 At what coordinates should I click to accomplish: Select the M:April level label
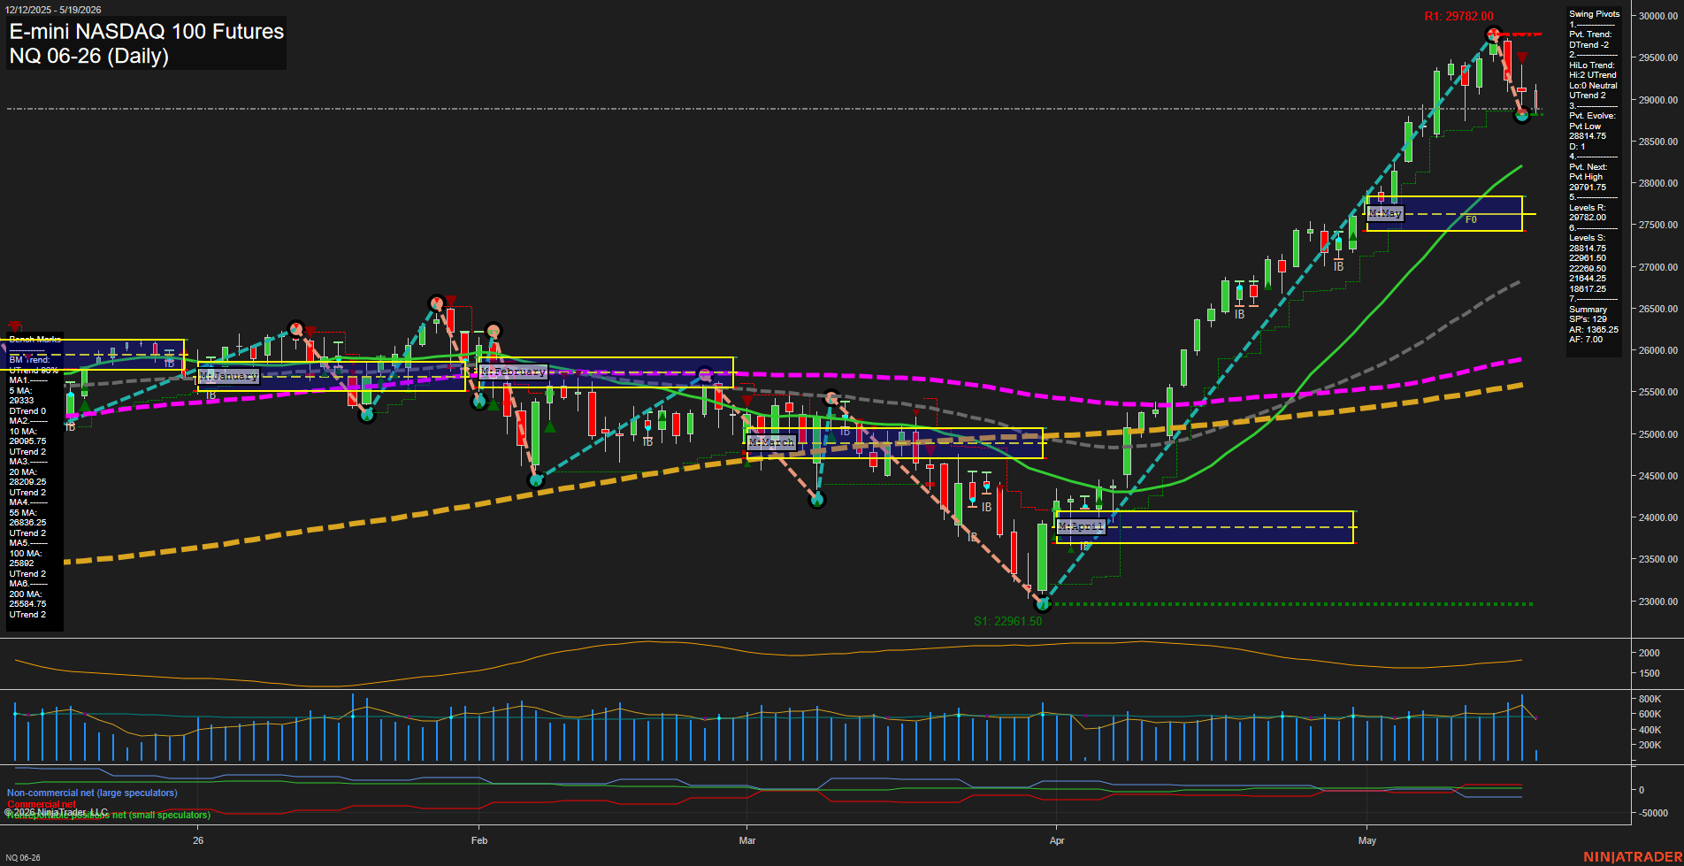click(x=1081, y=526)
